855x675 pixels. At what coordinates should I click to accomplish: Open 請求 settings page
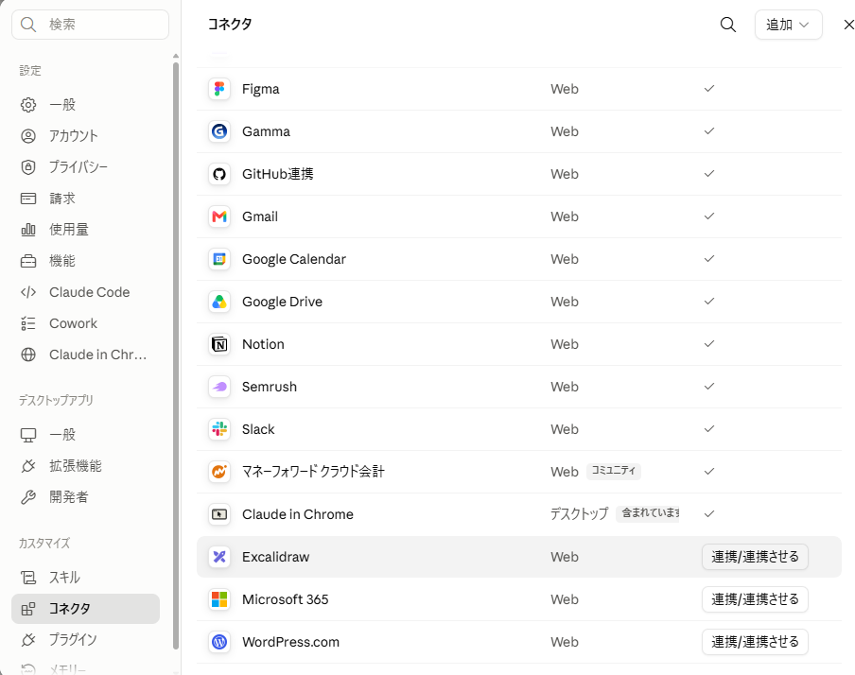coord(86,199)
